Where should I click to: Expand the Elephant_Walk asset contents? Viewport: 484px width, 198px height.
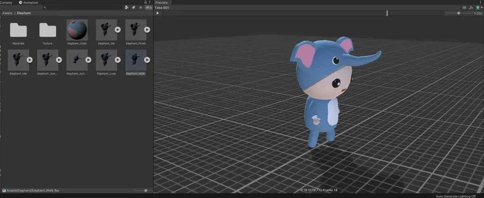tap(147, 60)
